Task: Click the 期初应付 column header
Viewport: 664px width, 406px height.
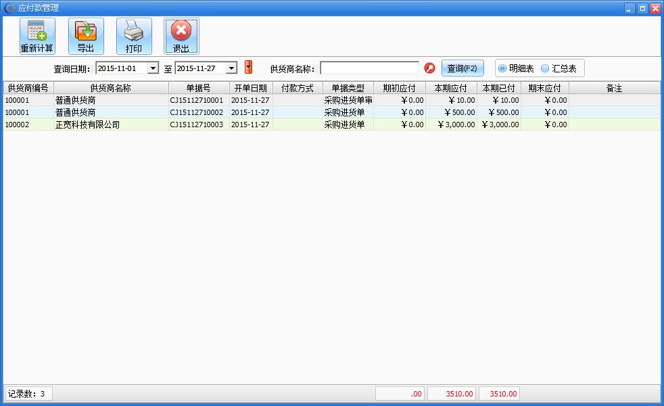Action: point(400,88)
